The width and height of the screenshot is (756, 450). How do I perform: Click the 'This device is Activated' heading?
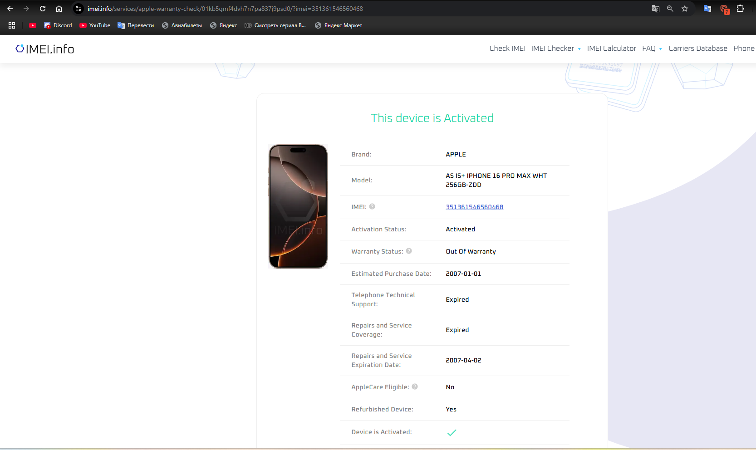[432, 118]
